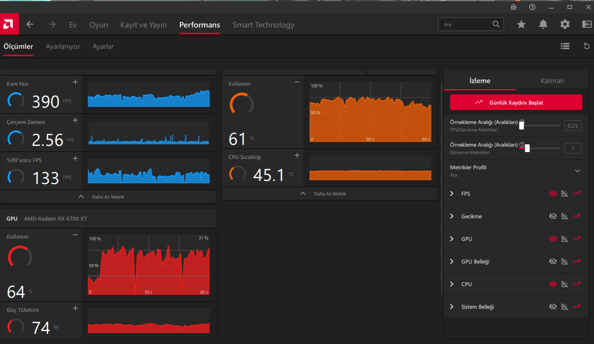Hide CPU metrics with the eye icon
The image size is (594, 344).
553,284
